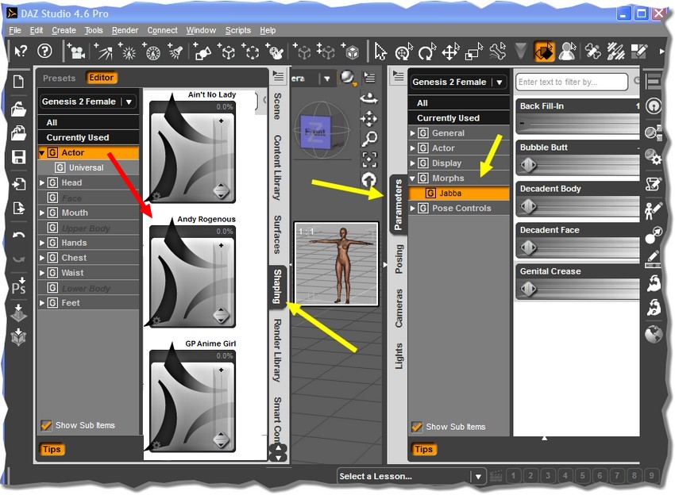The image size is (675, 495).
Task: Click the figure in the viewport
Action: (343, 264)
